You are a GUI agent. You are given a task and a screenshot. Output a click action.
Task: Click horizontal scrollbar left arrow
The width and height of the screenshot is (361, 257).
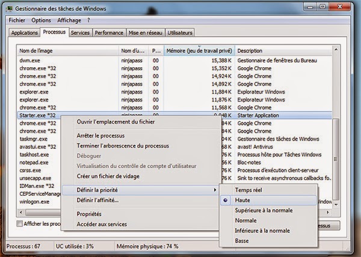[21, 213]
